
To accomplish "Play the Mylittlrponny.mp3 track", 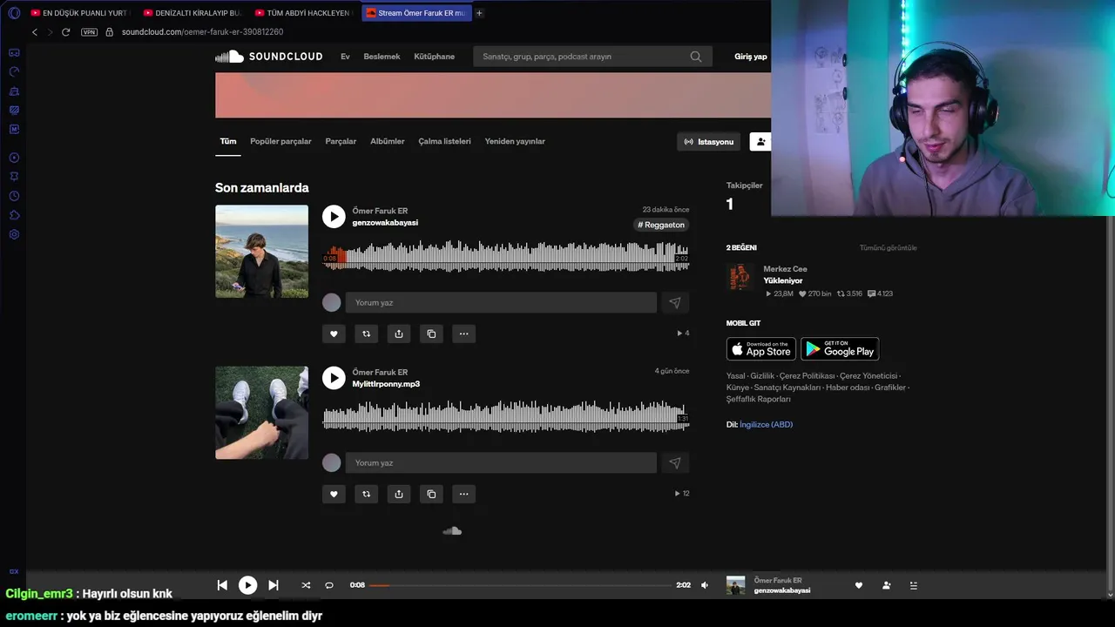I will 334,378.
